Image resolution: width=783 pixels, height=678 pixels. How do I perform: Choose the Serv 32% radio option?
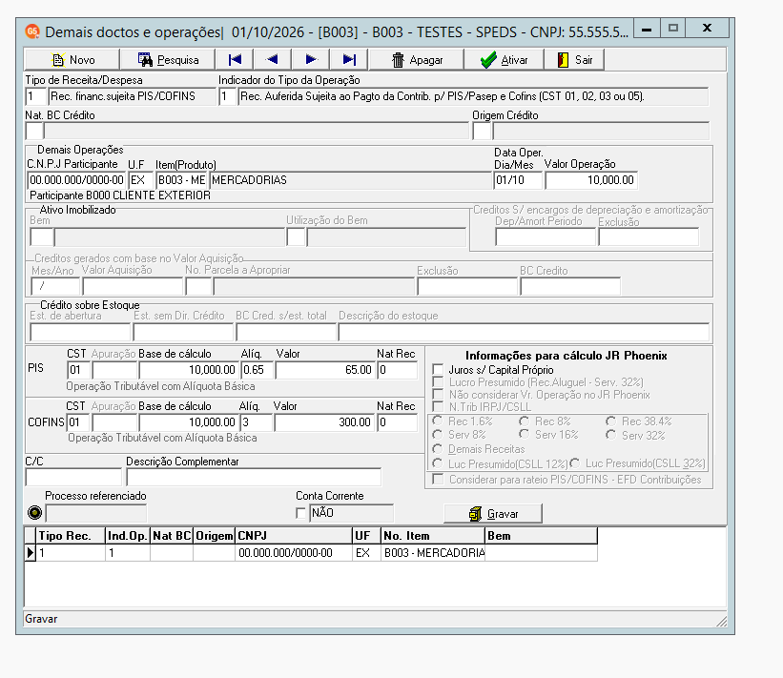pyautogui.click(x=610, y=435)
